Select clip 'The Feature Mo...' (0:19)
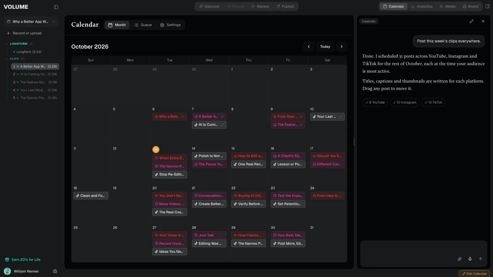 (35, 82)
